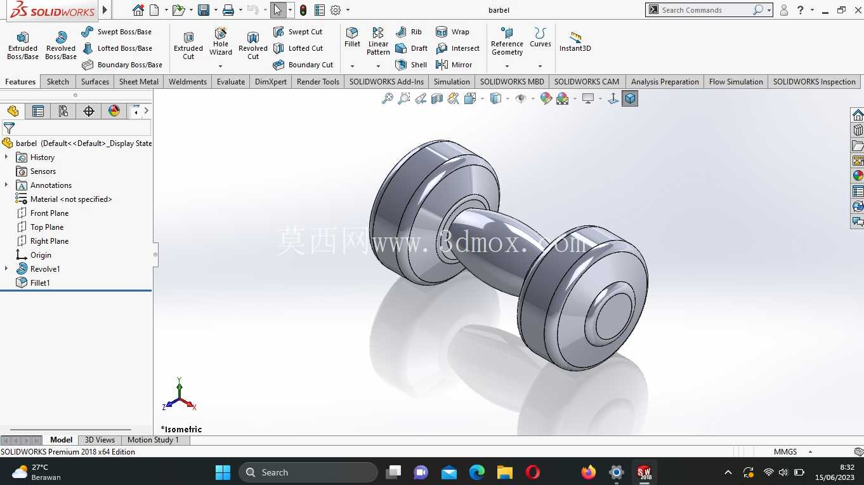
Task: Select the Draft feature
Action: (411, 48)
